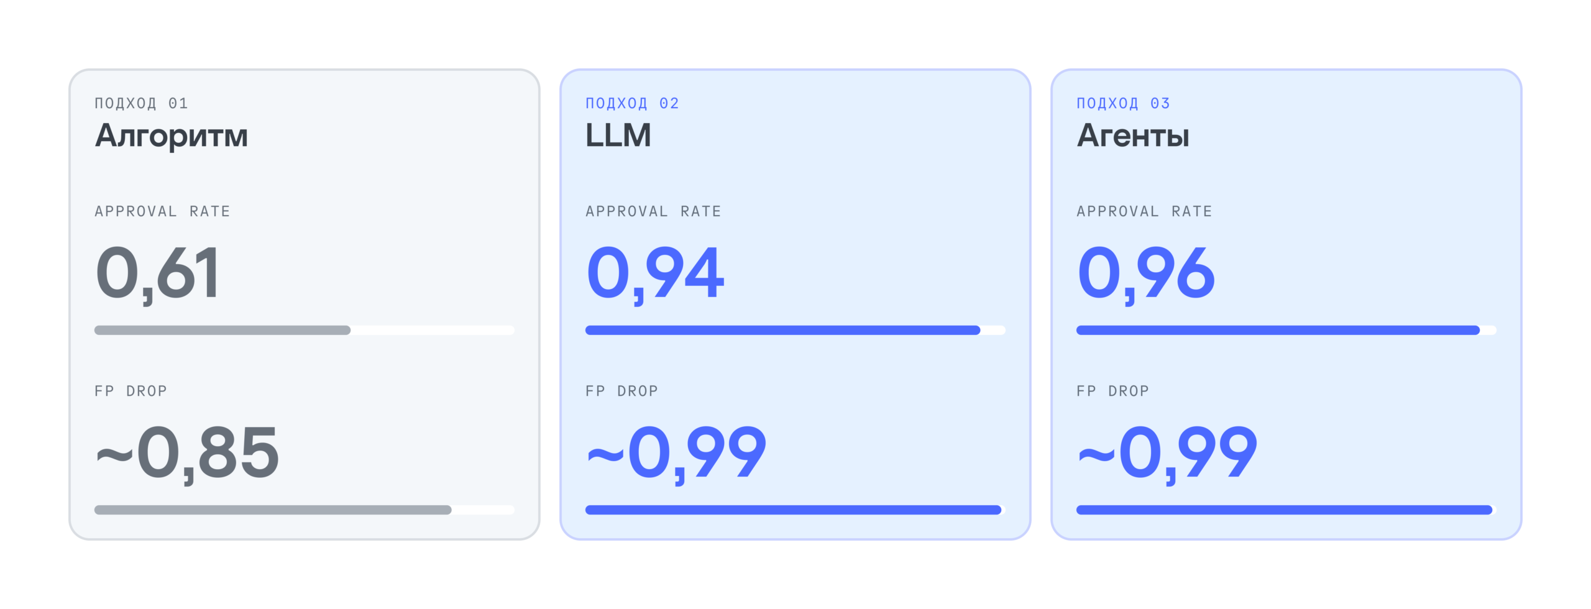Click the ПОДХОД 01 label
This screenshot has width=1591, height=609.
[x=141, y=103]
